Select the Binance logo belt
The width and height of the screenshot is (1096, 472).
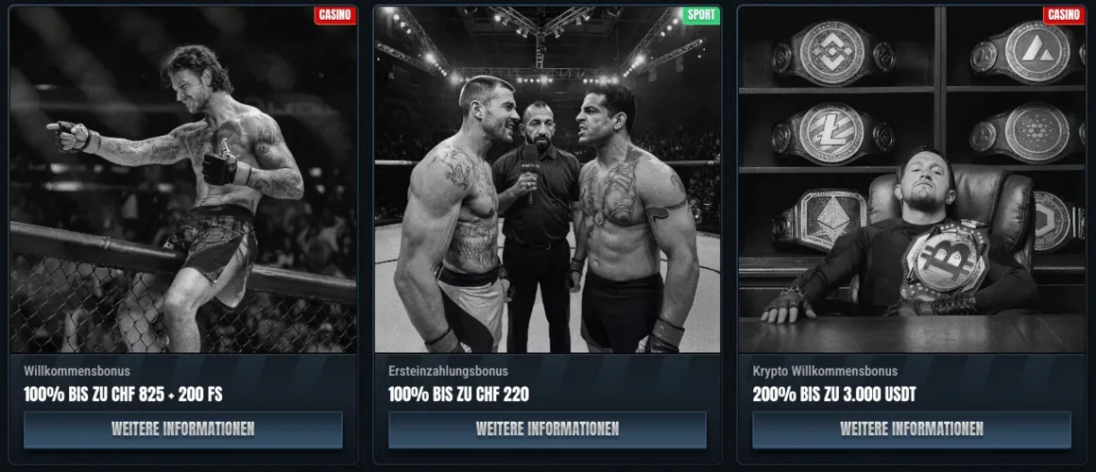[833, 53]
